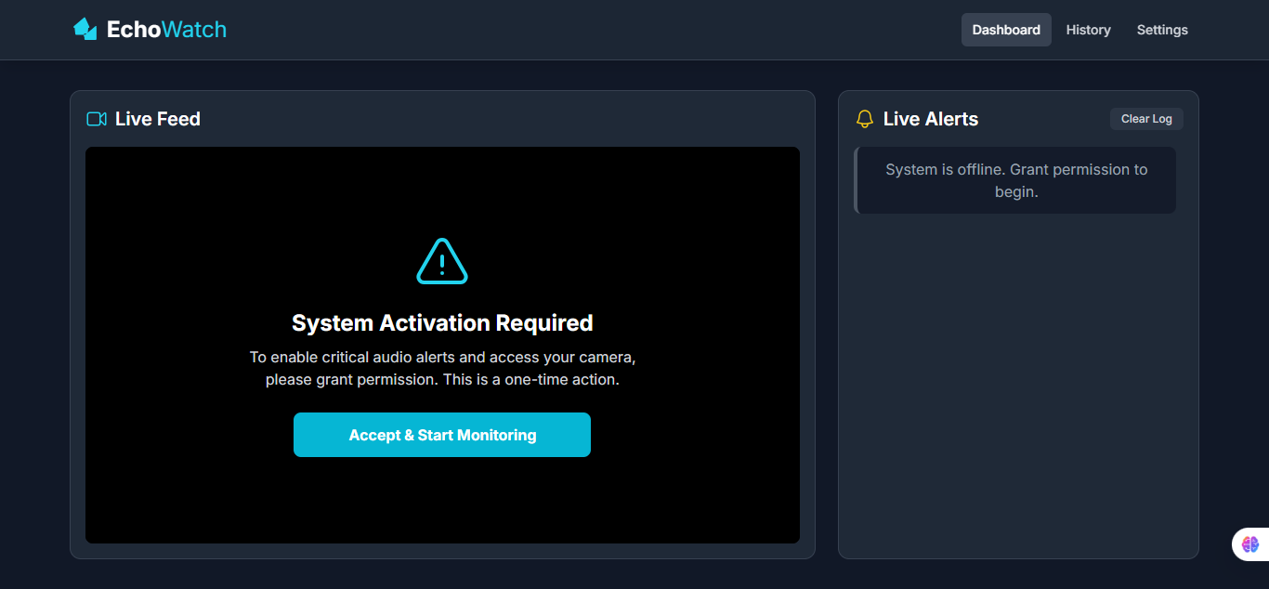The image size is (1269, 589).
Task: Click the System Activation Required heading
Action: (x=442, y=322)
